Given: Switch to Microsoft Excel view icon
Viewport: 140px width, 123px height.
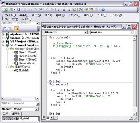Looking at the screenshot, I should pyautogui.click(x=5, y=10).
